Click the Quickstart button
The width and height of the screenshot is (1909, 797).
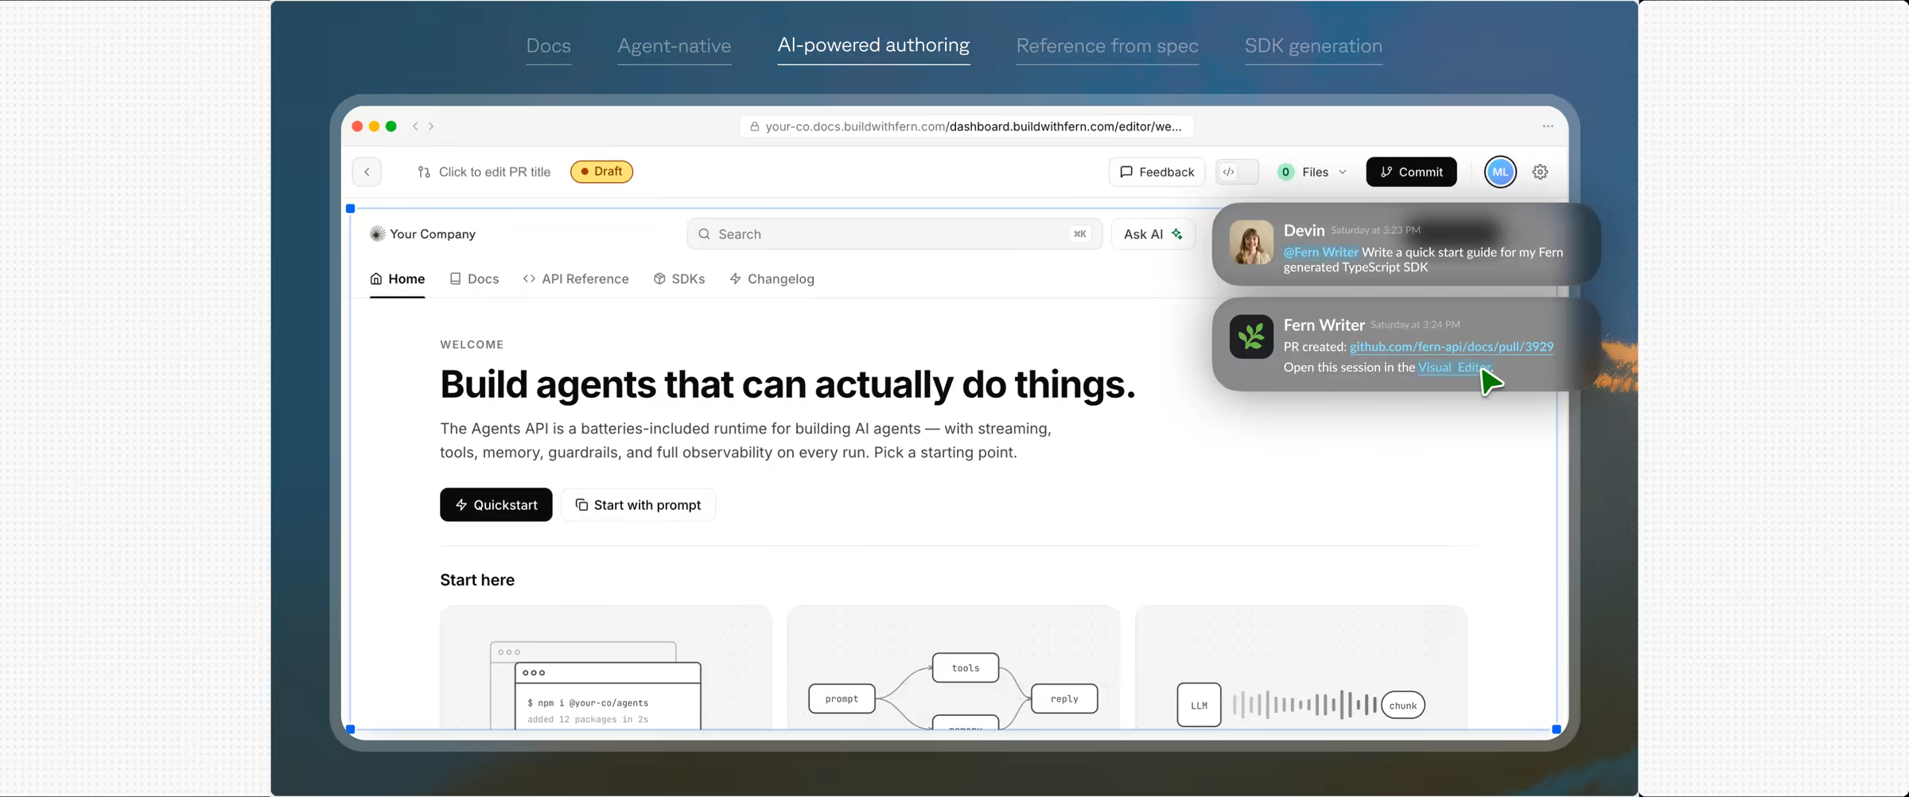[x=496, y=505]
